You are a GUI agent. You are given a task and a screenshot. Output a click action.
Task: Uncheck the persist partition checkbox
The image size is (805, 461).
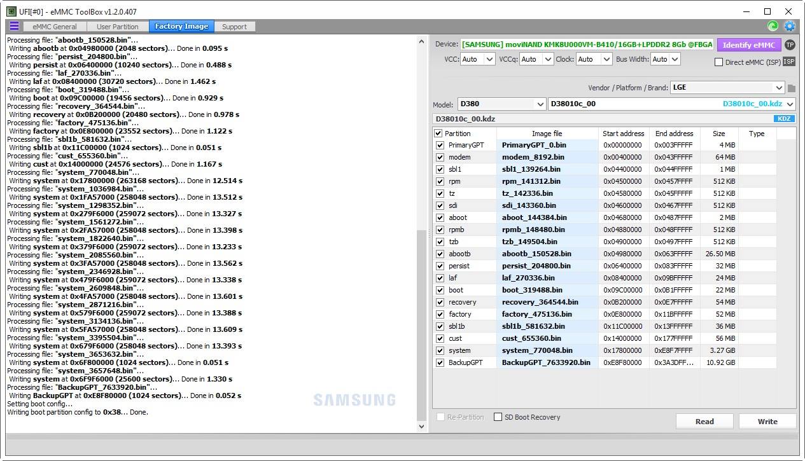[440, 266]
